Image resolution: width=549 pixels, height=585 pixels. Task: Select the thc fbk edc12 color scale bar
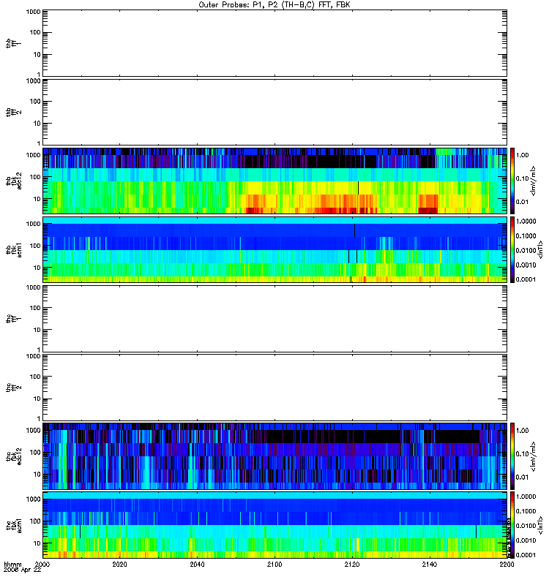pos(512,456)
